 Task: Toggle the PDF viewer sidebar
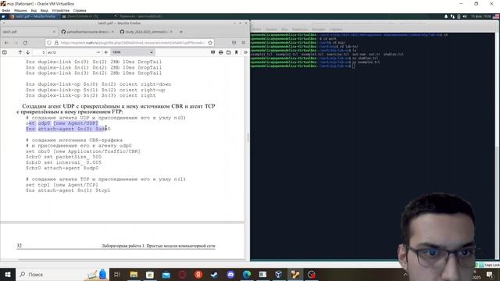click(x=5, y=52)
